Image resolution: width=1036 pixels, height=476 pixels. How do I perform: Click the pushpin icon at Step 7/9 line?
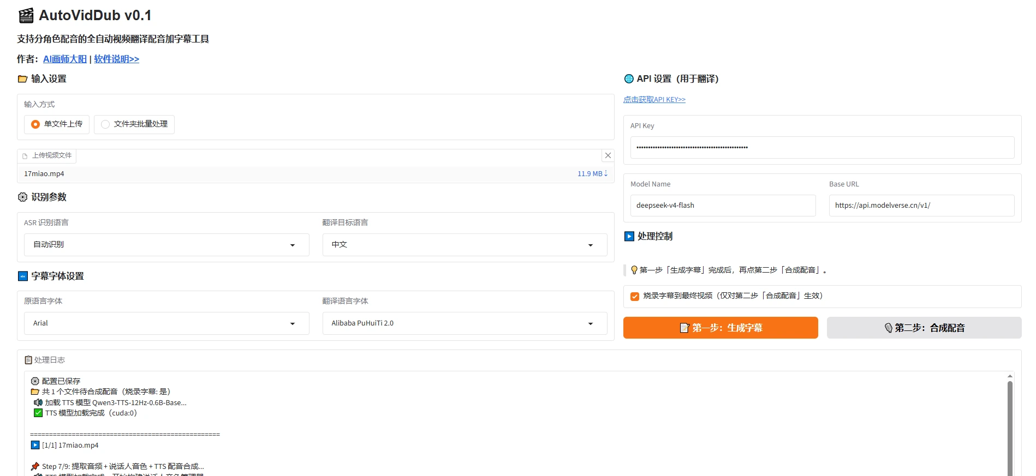coord(35,466)
